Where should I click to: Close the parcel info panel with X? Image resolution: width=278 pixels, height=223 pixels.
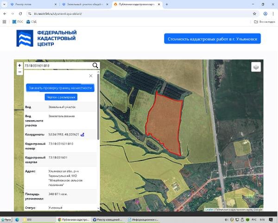click(x=91, y=76)
